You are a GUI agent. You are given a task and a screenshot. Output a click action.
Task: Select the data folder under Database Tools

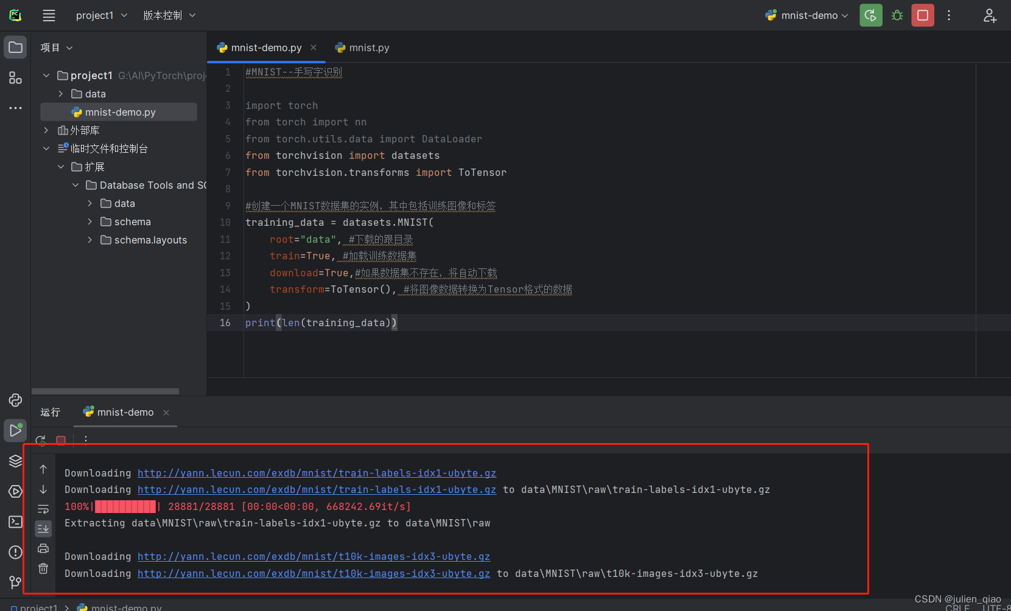[119, 203]
